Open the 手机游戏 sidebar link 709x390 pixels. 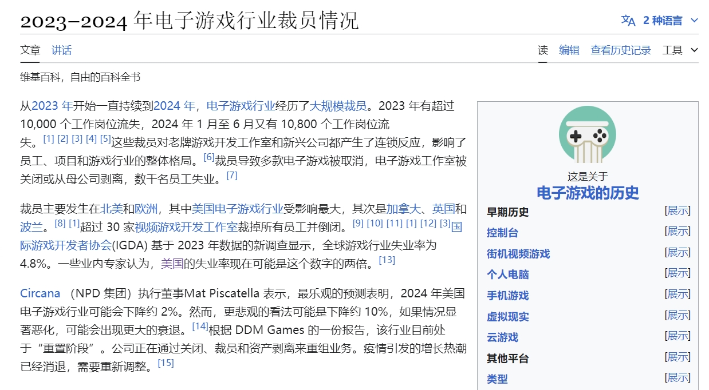click(507, 296)
